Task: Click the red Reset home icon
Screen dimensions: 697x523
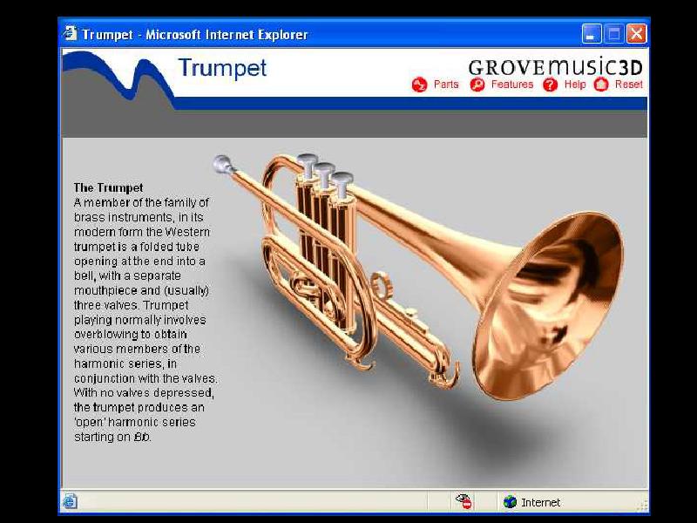Action: (x=601, y=85)
